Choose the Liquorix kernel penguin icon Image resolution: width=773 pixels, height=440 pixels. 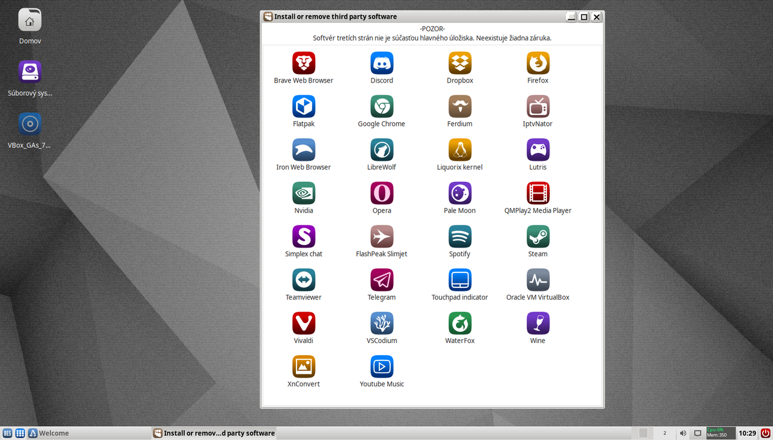click(460, 149)
